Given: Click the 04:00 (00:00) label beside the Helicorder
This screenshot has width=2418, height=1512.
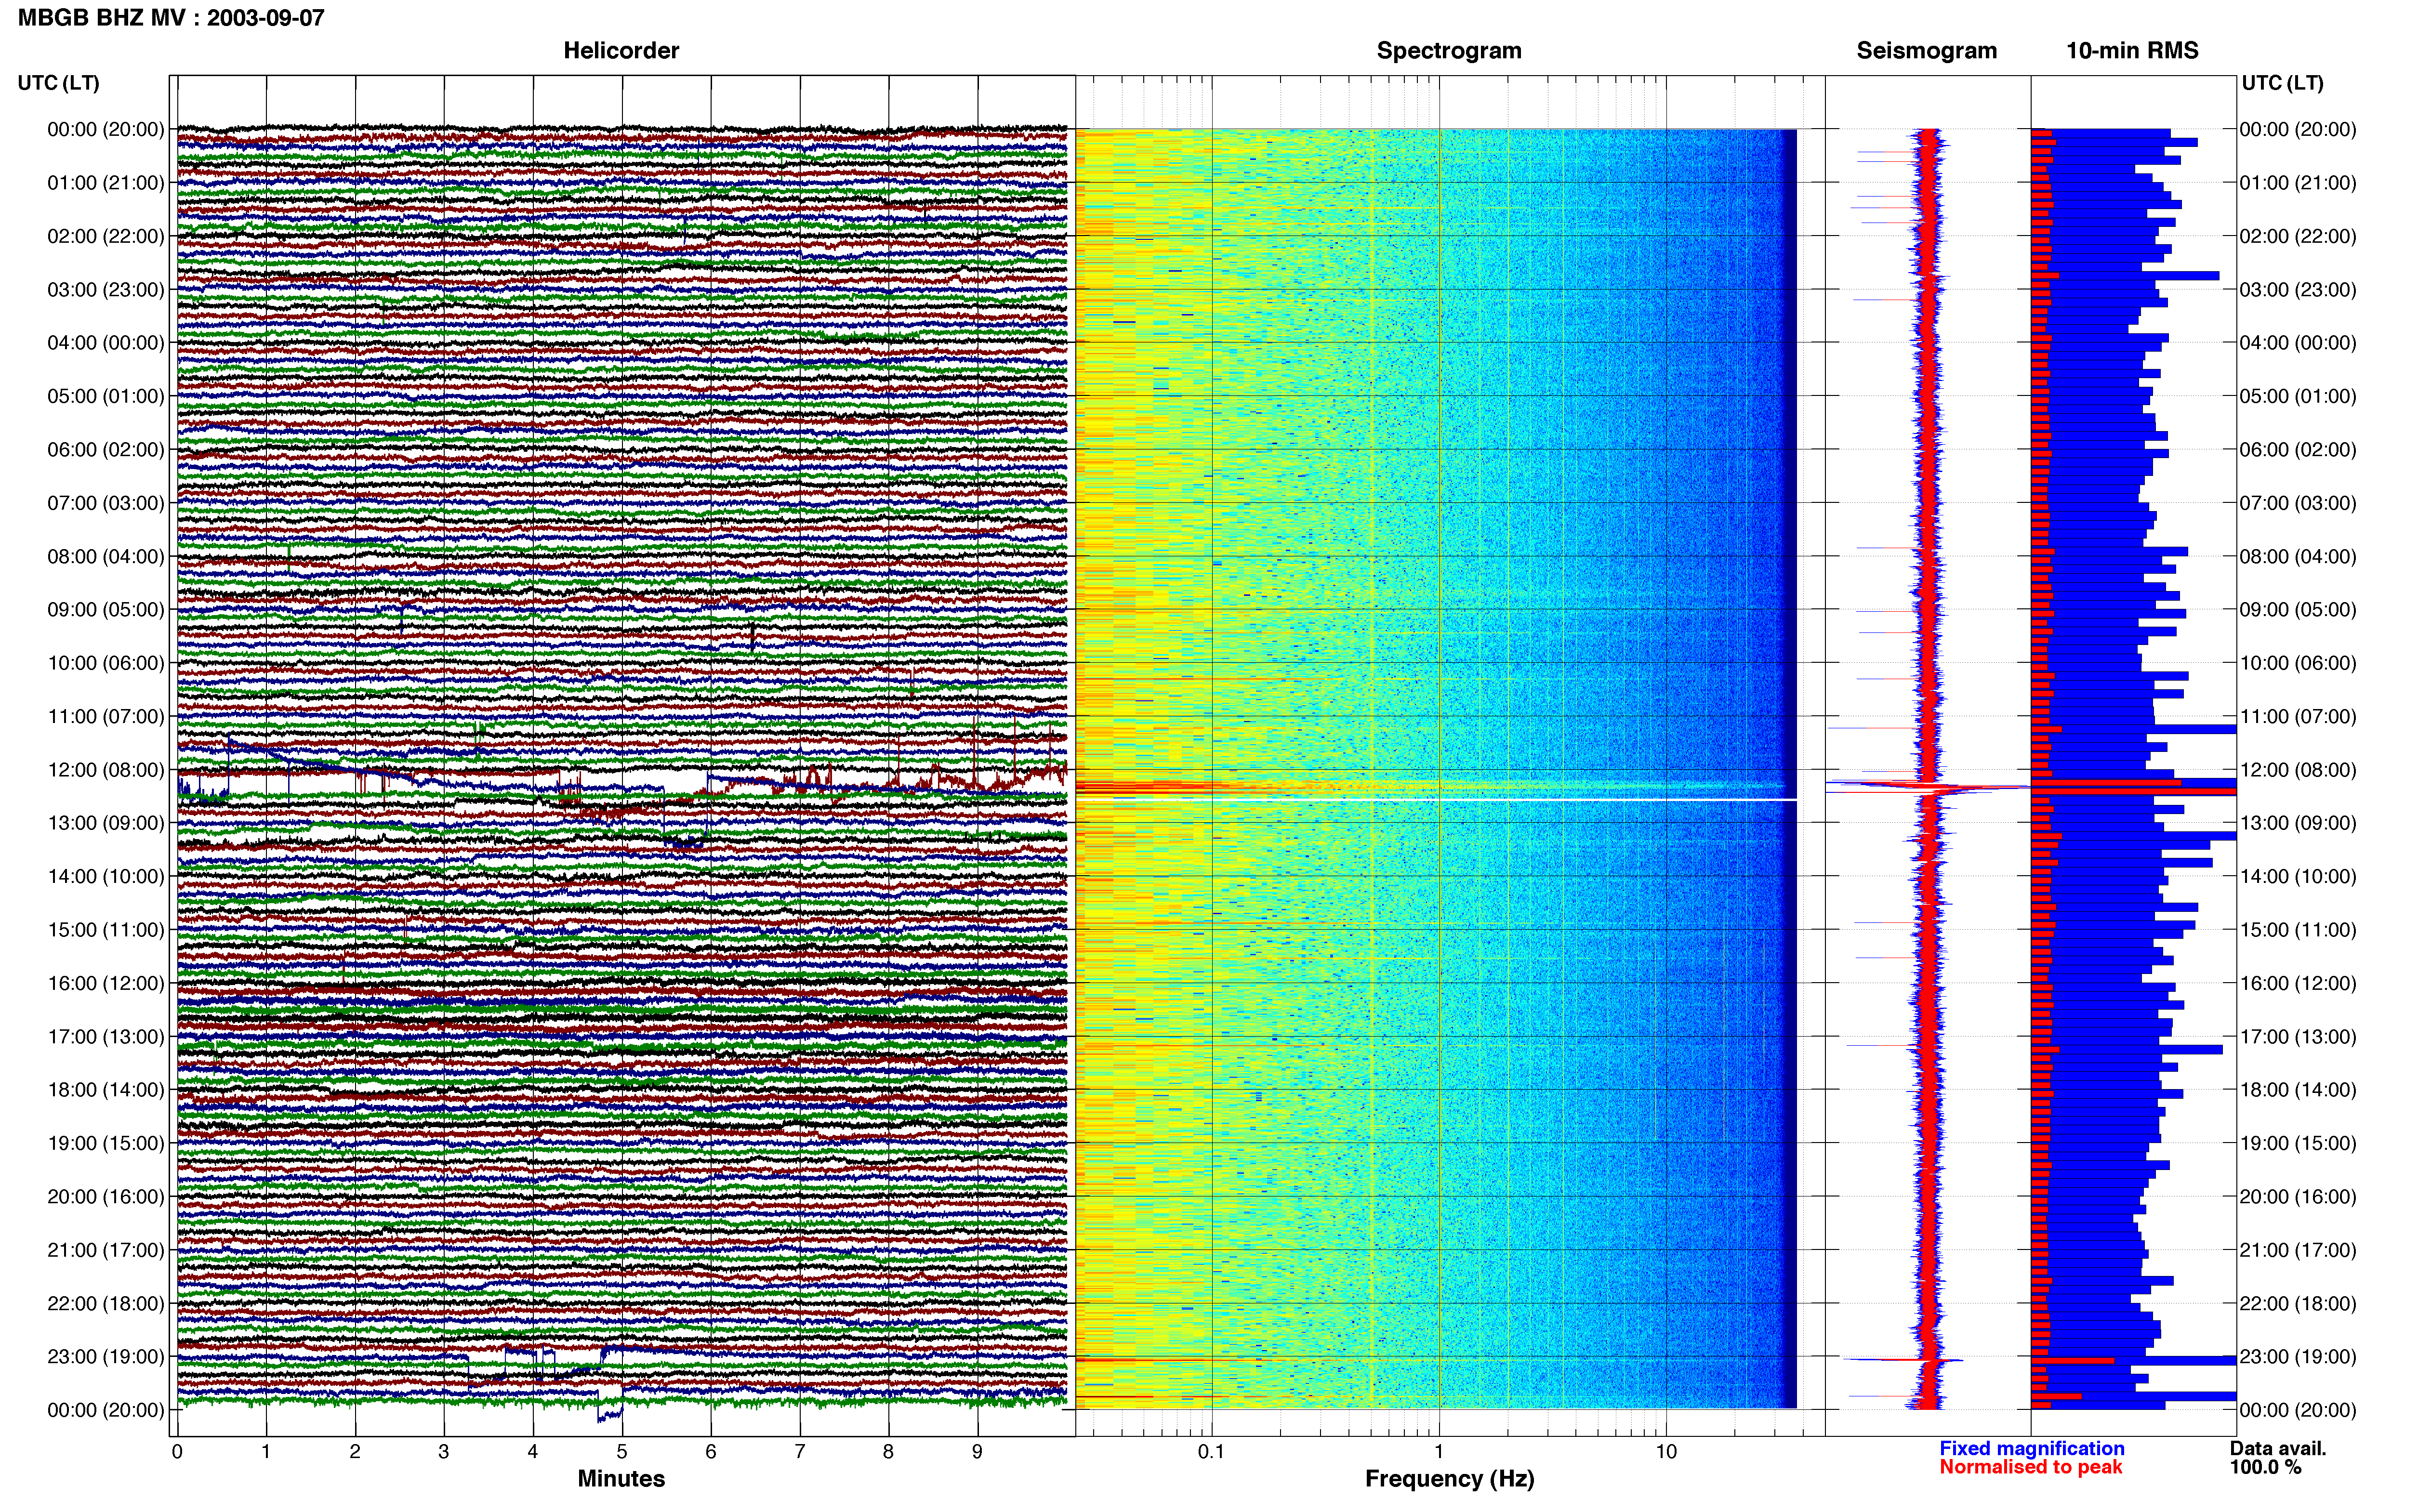Looking at the screenshot, I should pos(106,343).
